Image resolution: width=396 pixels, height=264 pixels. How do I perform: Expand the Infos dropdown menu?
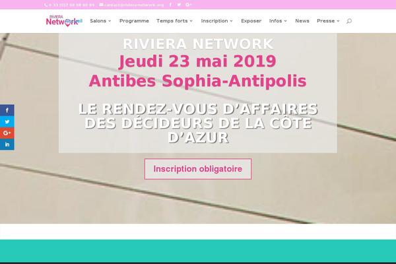point(278,21)
